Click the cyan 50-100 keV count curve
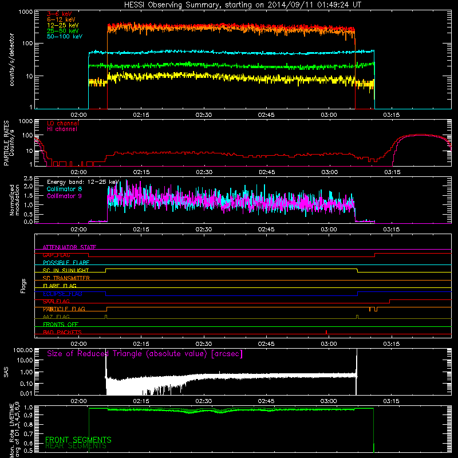The height and width of the screenshot is (458, 458). tap(231, 53)
